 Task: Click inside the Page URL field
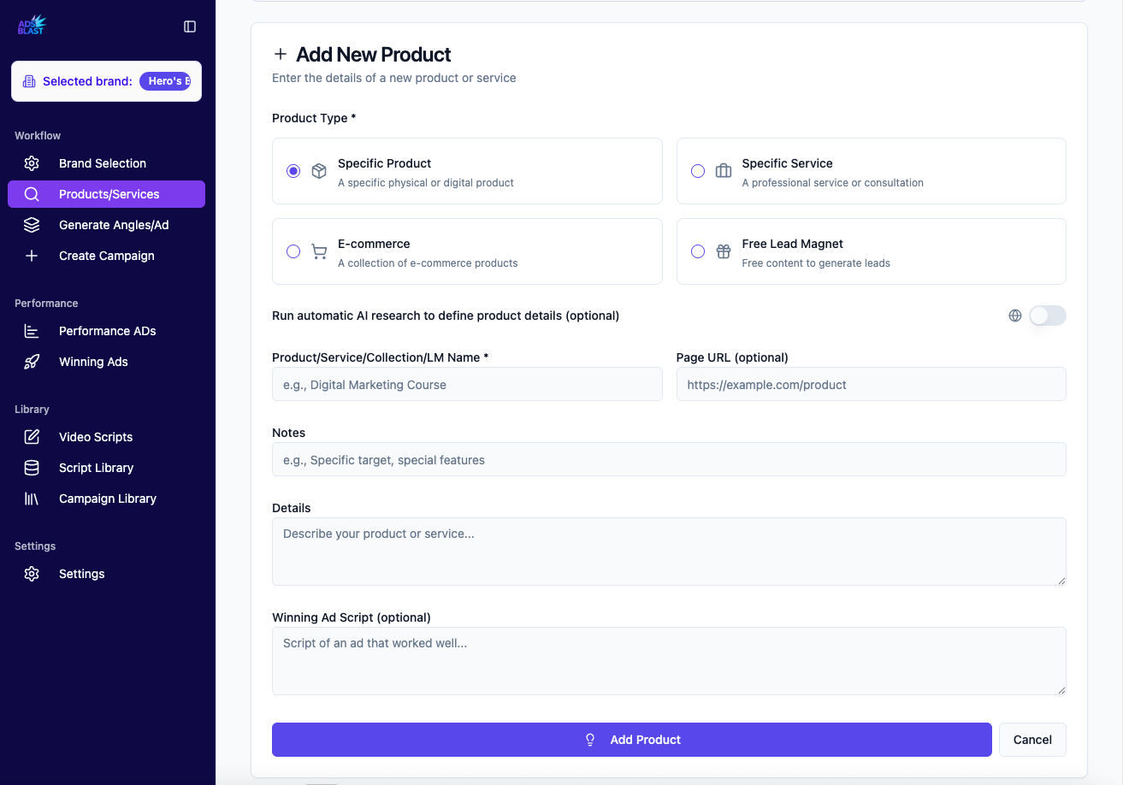click(x=871, y=384)
